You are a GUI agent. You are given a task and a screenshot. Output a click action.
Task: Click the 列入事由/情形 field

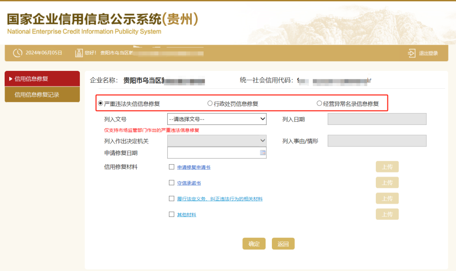click(377, 141)
